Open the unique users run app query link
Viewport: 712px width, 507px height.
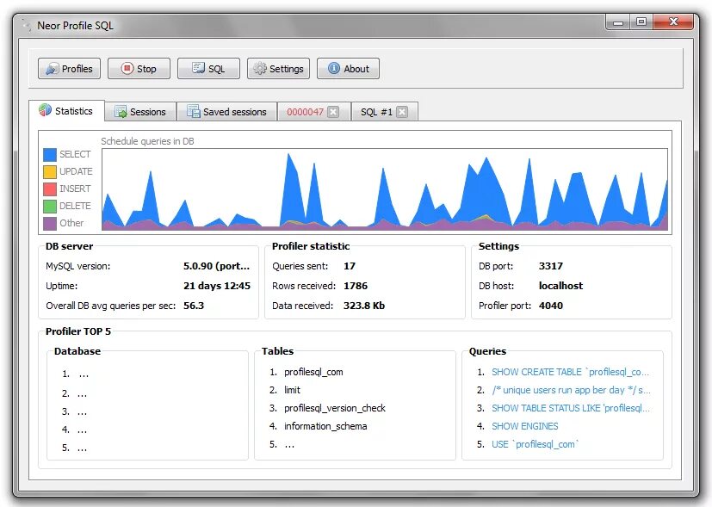point(571,390)
